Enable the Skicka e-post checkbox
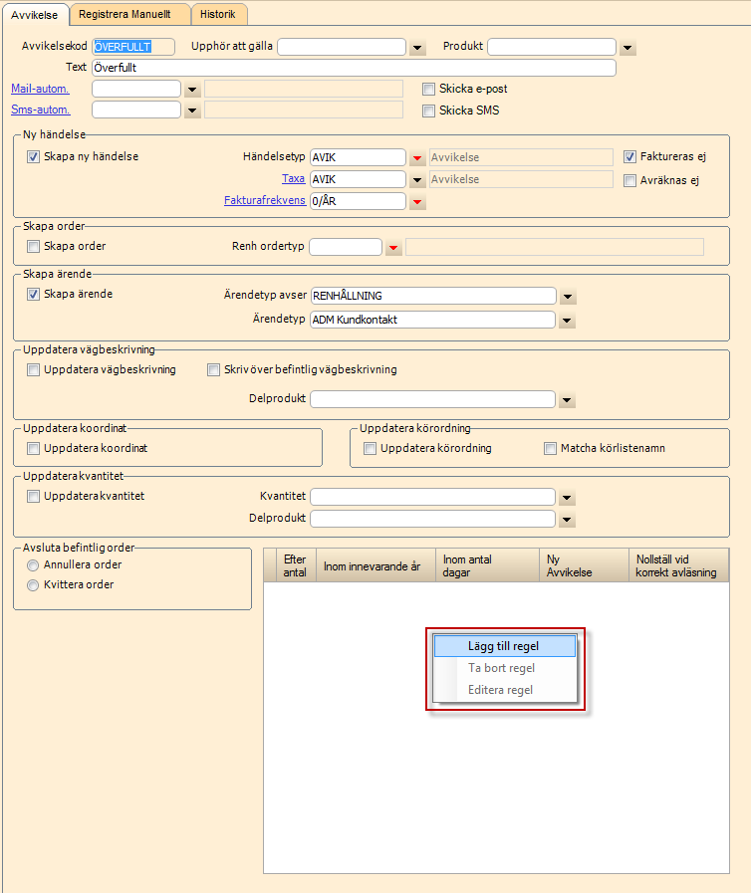This screenshot has height=893, width=751. point(428,89)
